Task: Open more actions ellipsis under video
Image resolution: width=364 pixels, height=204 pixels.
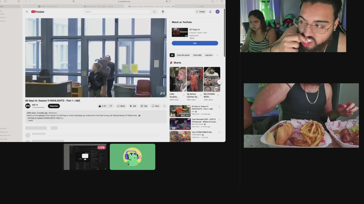Action: coord(164,106)
